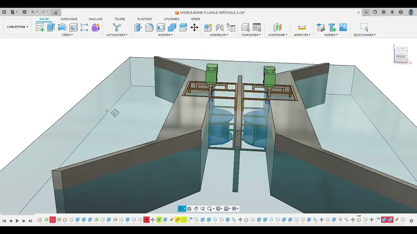
Task: Go to the Home tab icon
Action: click(x=56, y=13)
